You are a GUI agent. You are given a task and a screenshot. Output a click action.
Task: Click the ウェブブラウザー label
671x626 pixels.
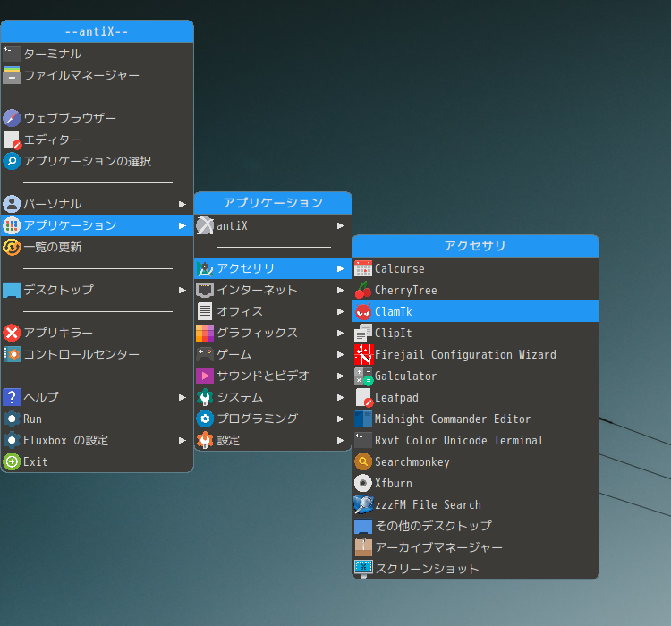click(70, 118)
